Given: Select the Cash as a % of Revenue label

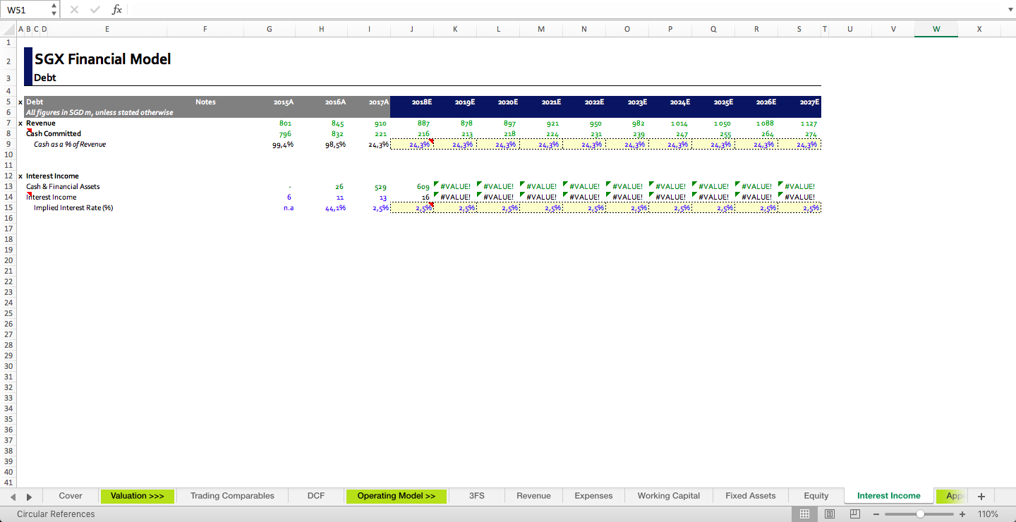Looking at the screenshot, I should (x=70, y=145).
